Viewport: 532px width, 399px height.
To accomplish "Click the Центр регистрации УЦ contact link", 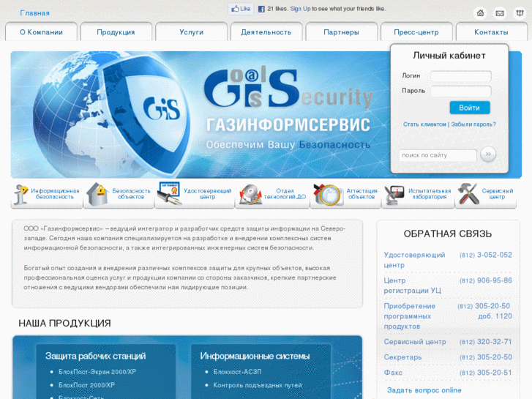I will 412,286.
